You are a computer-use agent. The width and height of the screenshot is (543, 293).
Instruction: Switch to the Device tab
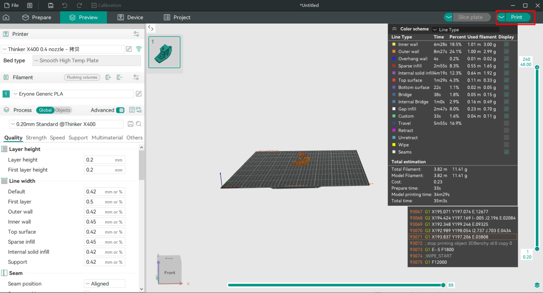click(x=130, y=18)
